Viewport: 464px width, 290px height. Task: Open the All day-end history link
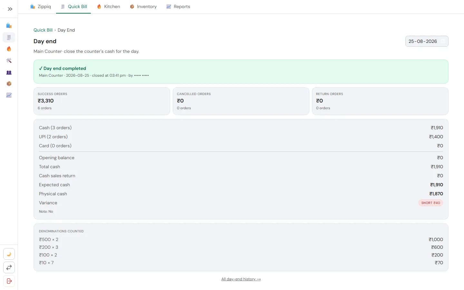pos(241,279)
